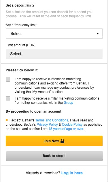The width and height of the screenshot is (108, 182).
Task: Open the Limit amount (EUR) Select field
Action: tap(54, 54)
